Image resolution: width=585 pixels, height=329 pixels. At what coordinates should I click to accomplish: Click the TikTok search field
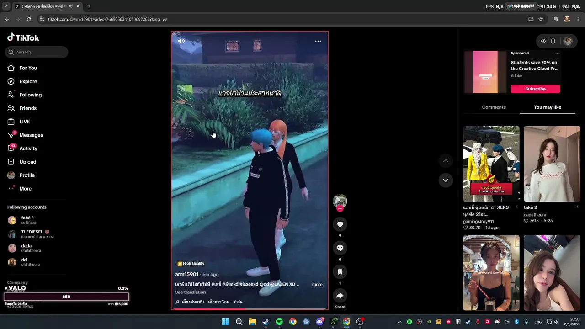pos(37,52)
